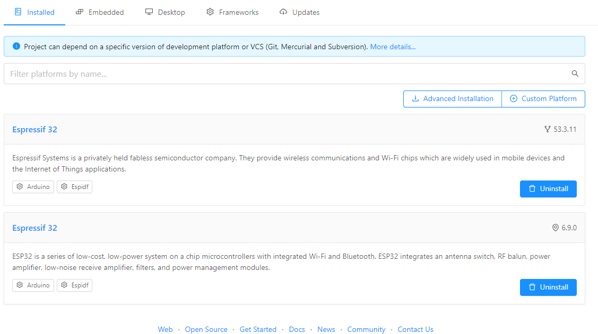The image size is (598, 334).
Task: Click the trash icon for version 6.9.0
Action: [x=532, y=287]
